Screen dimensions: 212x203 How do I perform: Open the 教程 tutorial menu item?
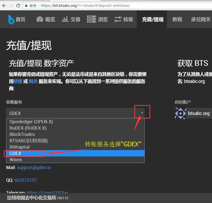click(x=177, y=19)
